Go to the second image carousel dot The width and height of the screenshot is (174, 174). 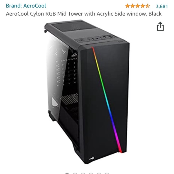pos(75,173)
